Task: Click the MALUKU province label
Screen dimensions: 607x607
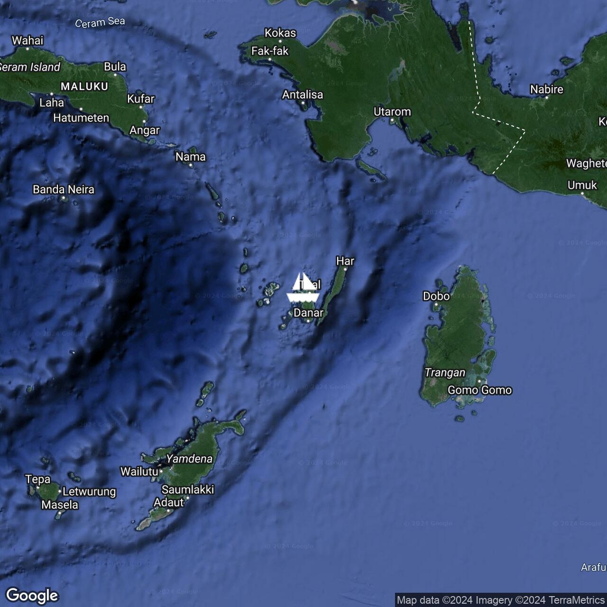Action: [84, 86]
